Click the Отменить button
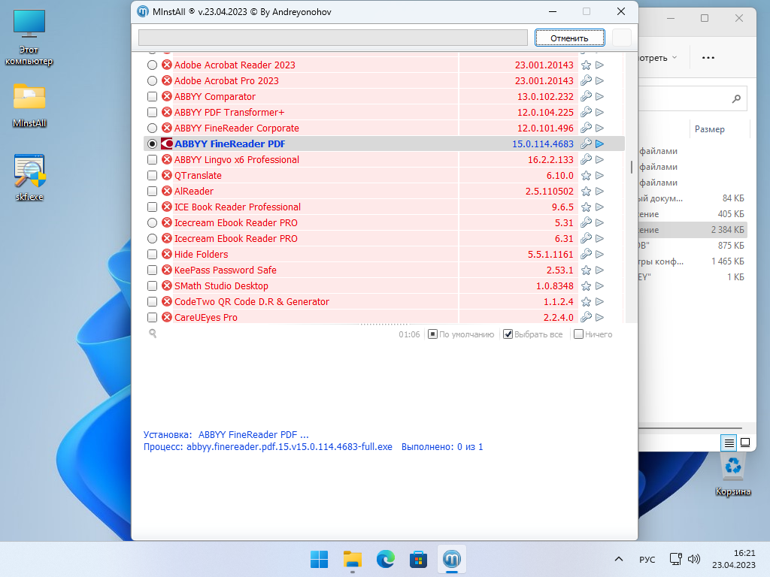The height and width of the screenshot is (577, 770). (x=569, y=38)
